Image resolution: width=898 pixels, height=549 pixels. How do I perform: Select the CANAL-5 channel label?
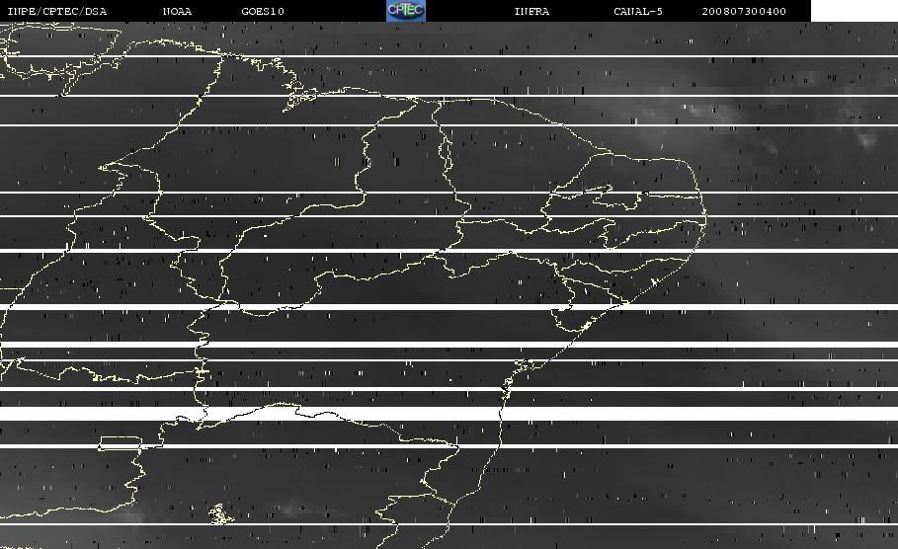(x=637, y=12)
